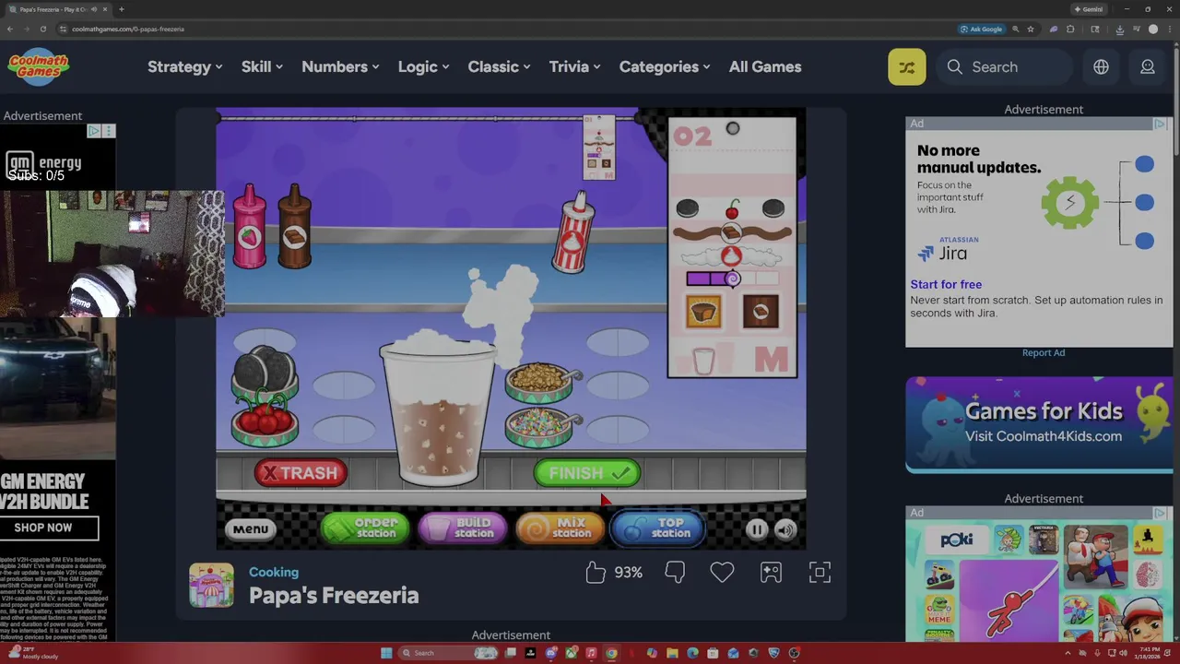Click Start for free in Jira ad

click(x=946, y=284)
